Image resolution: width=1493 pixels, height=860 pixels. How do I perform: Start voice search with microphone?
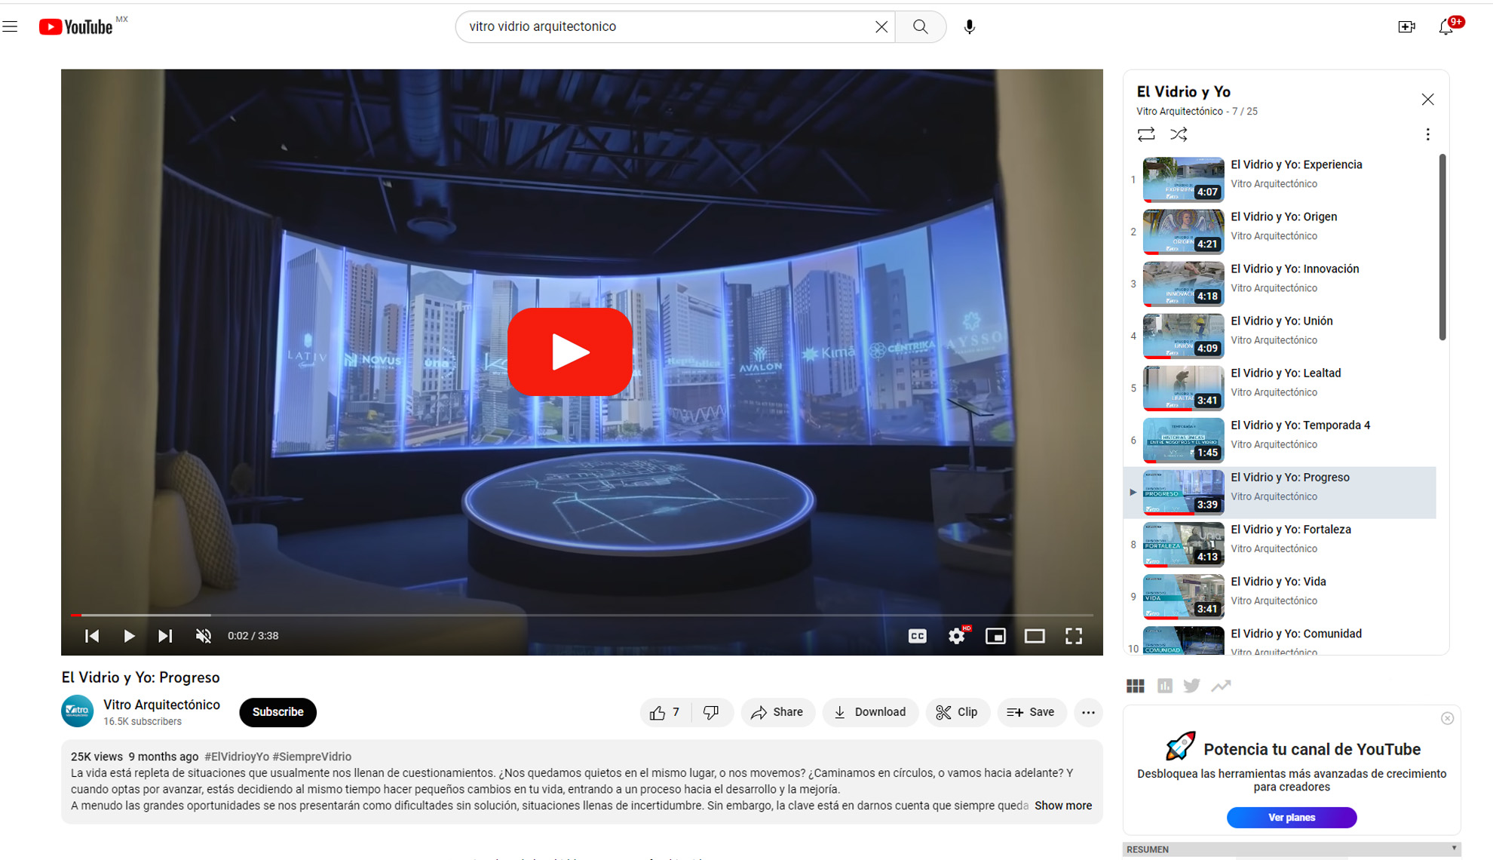pos(969,27)
